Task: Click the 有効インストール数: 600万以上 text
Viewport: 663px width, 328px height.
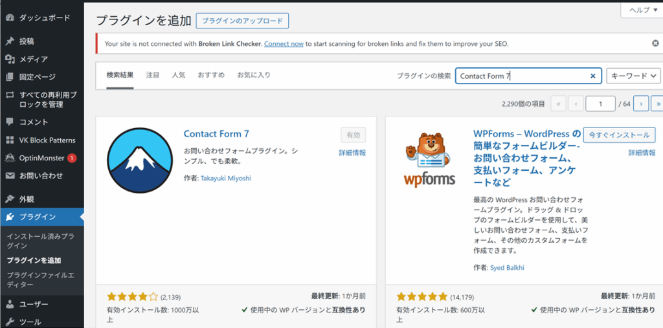Action: coord(441,314)
